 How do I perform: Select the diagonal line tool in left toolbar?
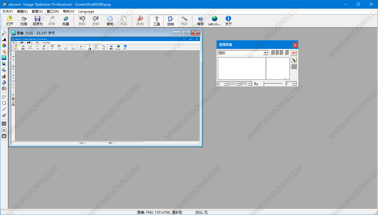(x=4, y=109)
